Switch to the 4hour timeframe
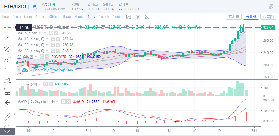This screenshot has height=136, width=279. 79,17
